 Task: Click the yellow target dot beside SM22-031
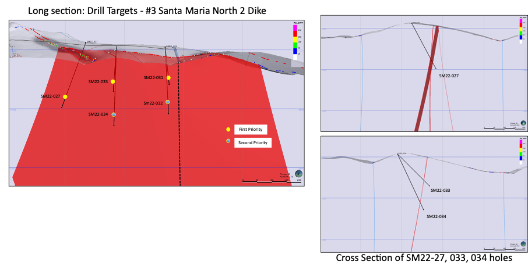(x=168, y=78)
